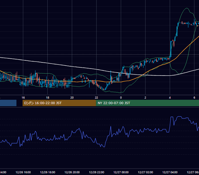Click the 22 hour axis label
The width and height of the screenshot is (199, 175).
(97, 98)
